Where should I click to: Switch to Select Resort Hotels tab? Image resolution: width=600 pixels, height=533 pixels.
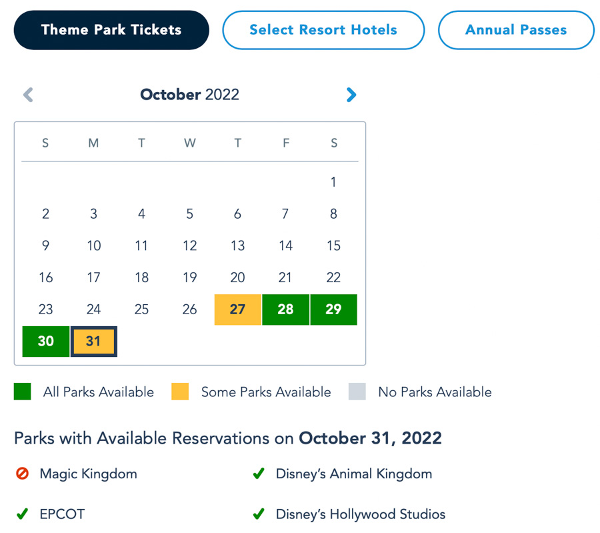point(323,30)
